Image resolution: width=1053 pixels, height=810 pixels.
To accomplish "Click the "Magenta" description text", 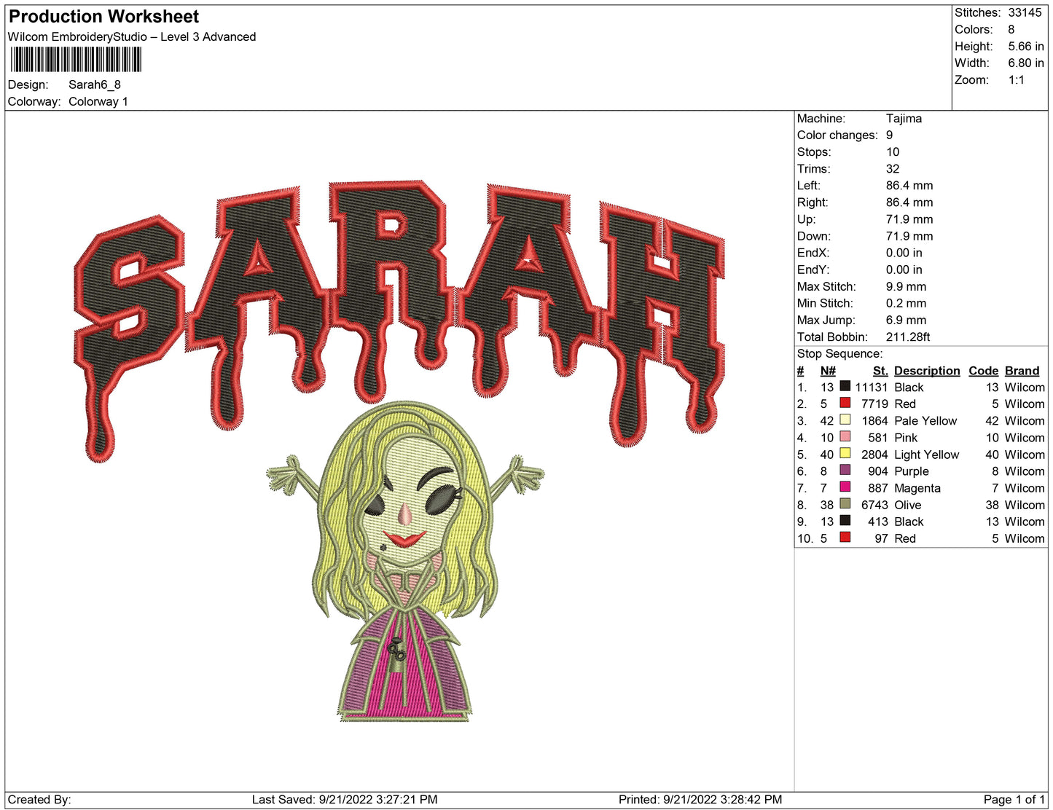I will click(917, 488).
